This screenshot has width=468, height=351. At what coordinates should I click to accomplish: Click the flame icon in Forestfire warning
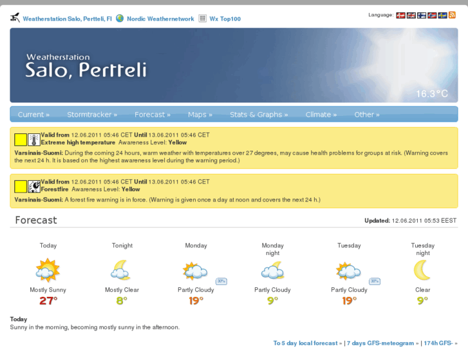[x=34, y=186]
